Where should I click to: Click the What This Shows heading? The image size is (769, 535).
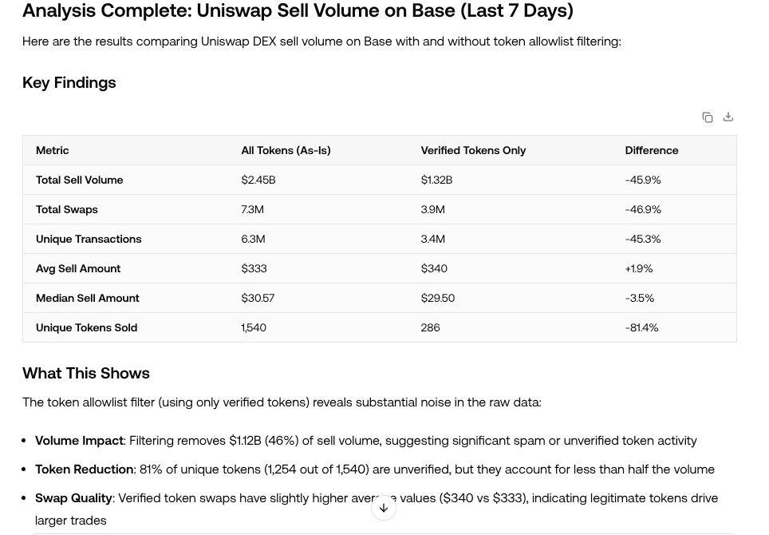point(86,373)
